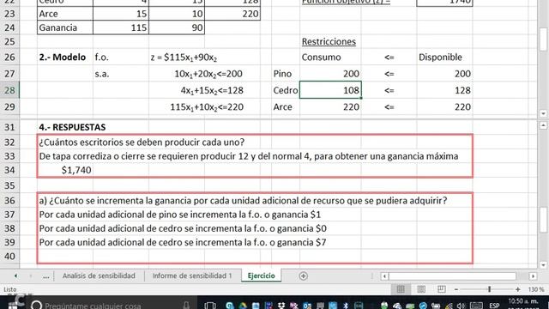Viewport: 549px width, 309px height.
Task: Click the volume speaker tray icon
Action: coord(462,306)
